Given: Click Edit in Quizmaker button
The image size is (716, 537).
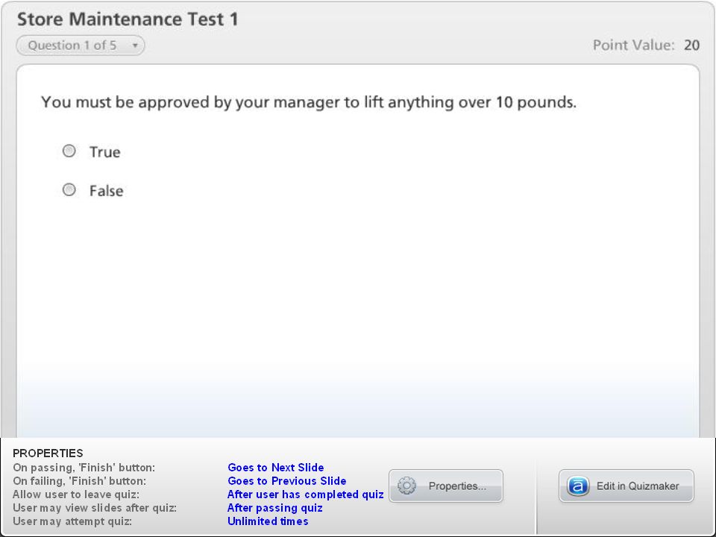Looking at the screenshot, I should click(x=626, y=486).
